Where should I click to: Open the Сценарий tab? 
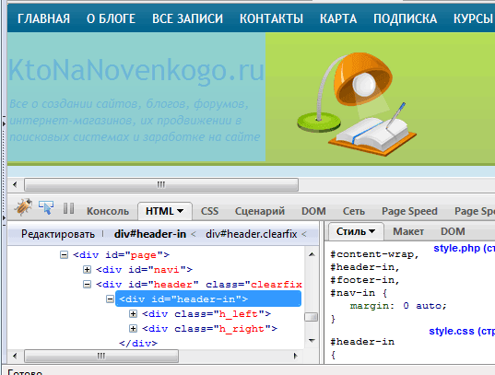(260, 211)
